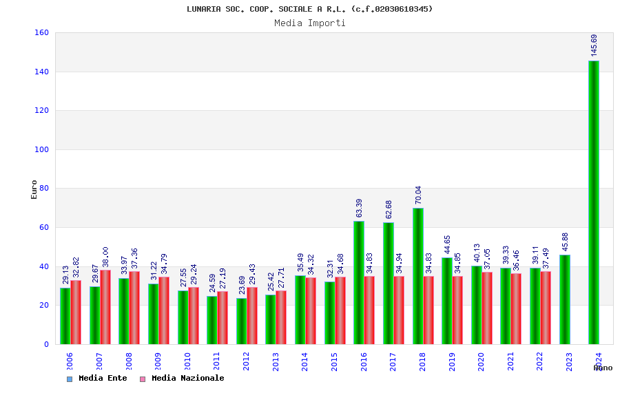
Task: Select the green 2023 bar labeled 45.88
Action: pos(565,299)
